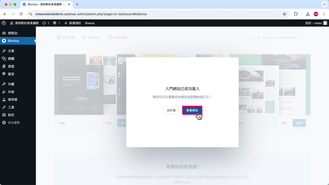
Task: Open the 所有分類 category filter
Action: [x=65, y=37]
